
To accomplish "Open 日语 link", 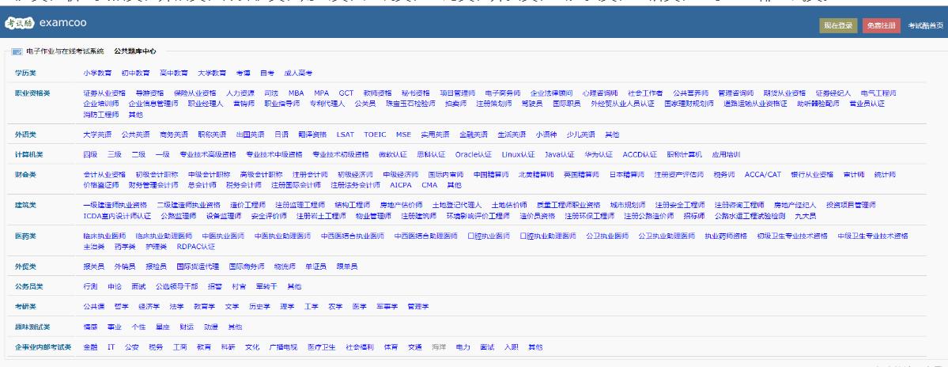I will click(x=281, y=134).
